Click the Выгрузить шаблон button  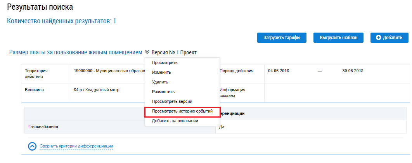click(x=339, y=38)
